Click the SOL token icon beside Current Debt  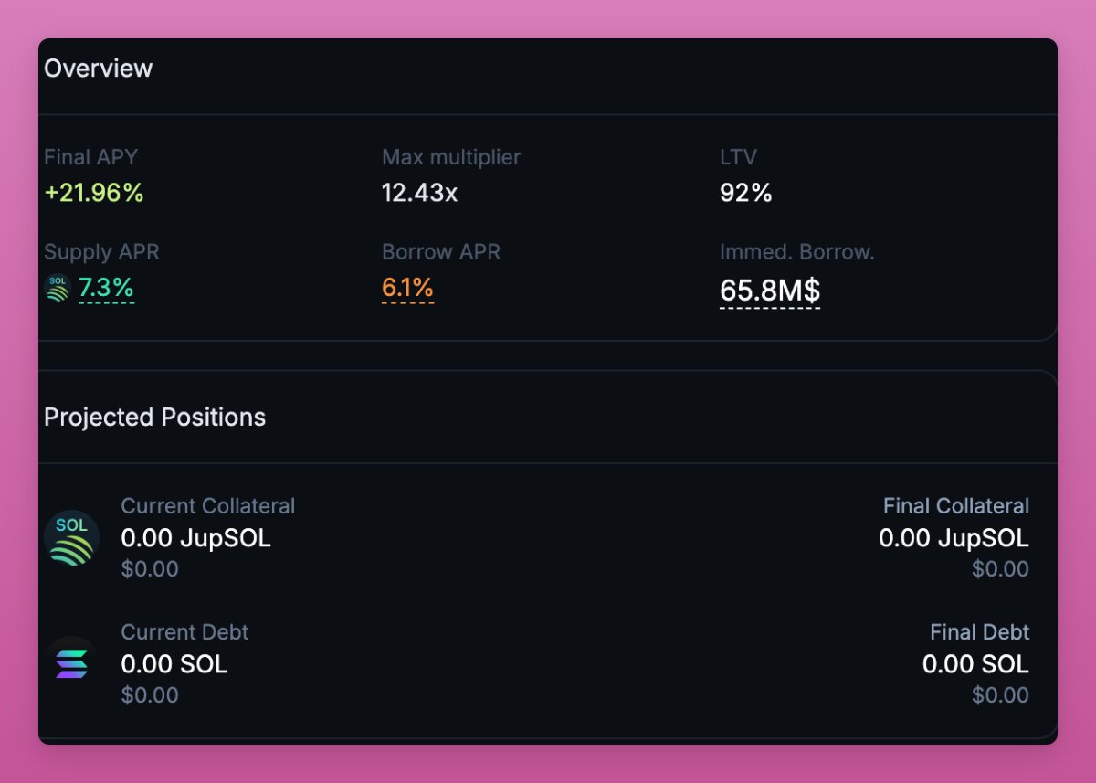71,663
